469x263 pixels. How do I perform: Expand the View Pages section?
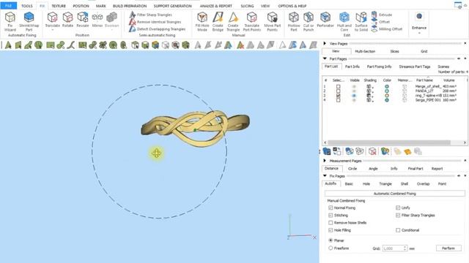click(325, 44)
